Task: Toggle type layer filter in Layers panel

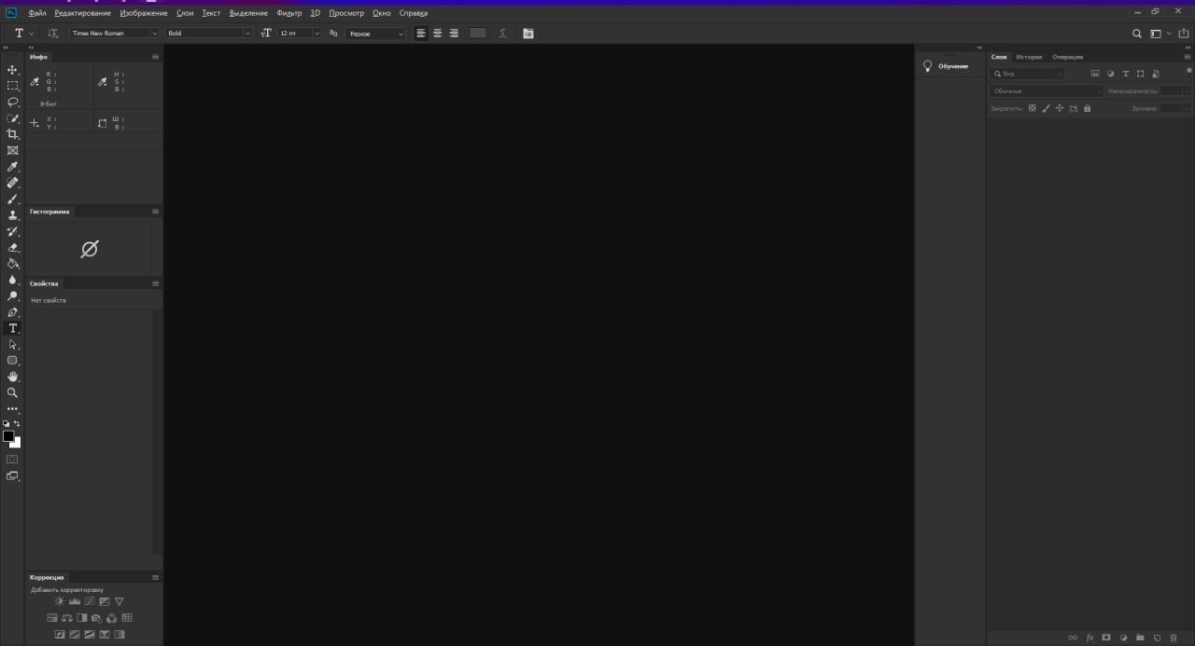Action: 1126,74
